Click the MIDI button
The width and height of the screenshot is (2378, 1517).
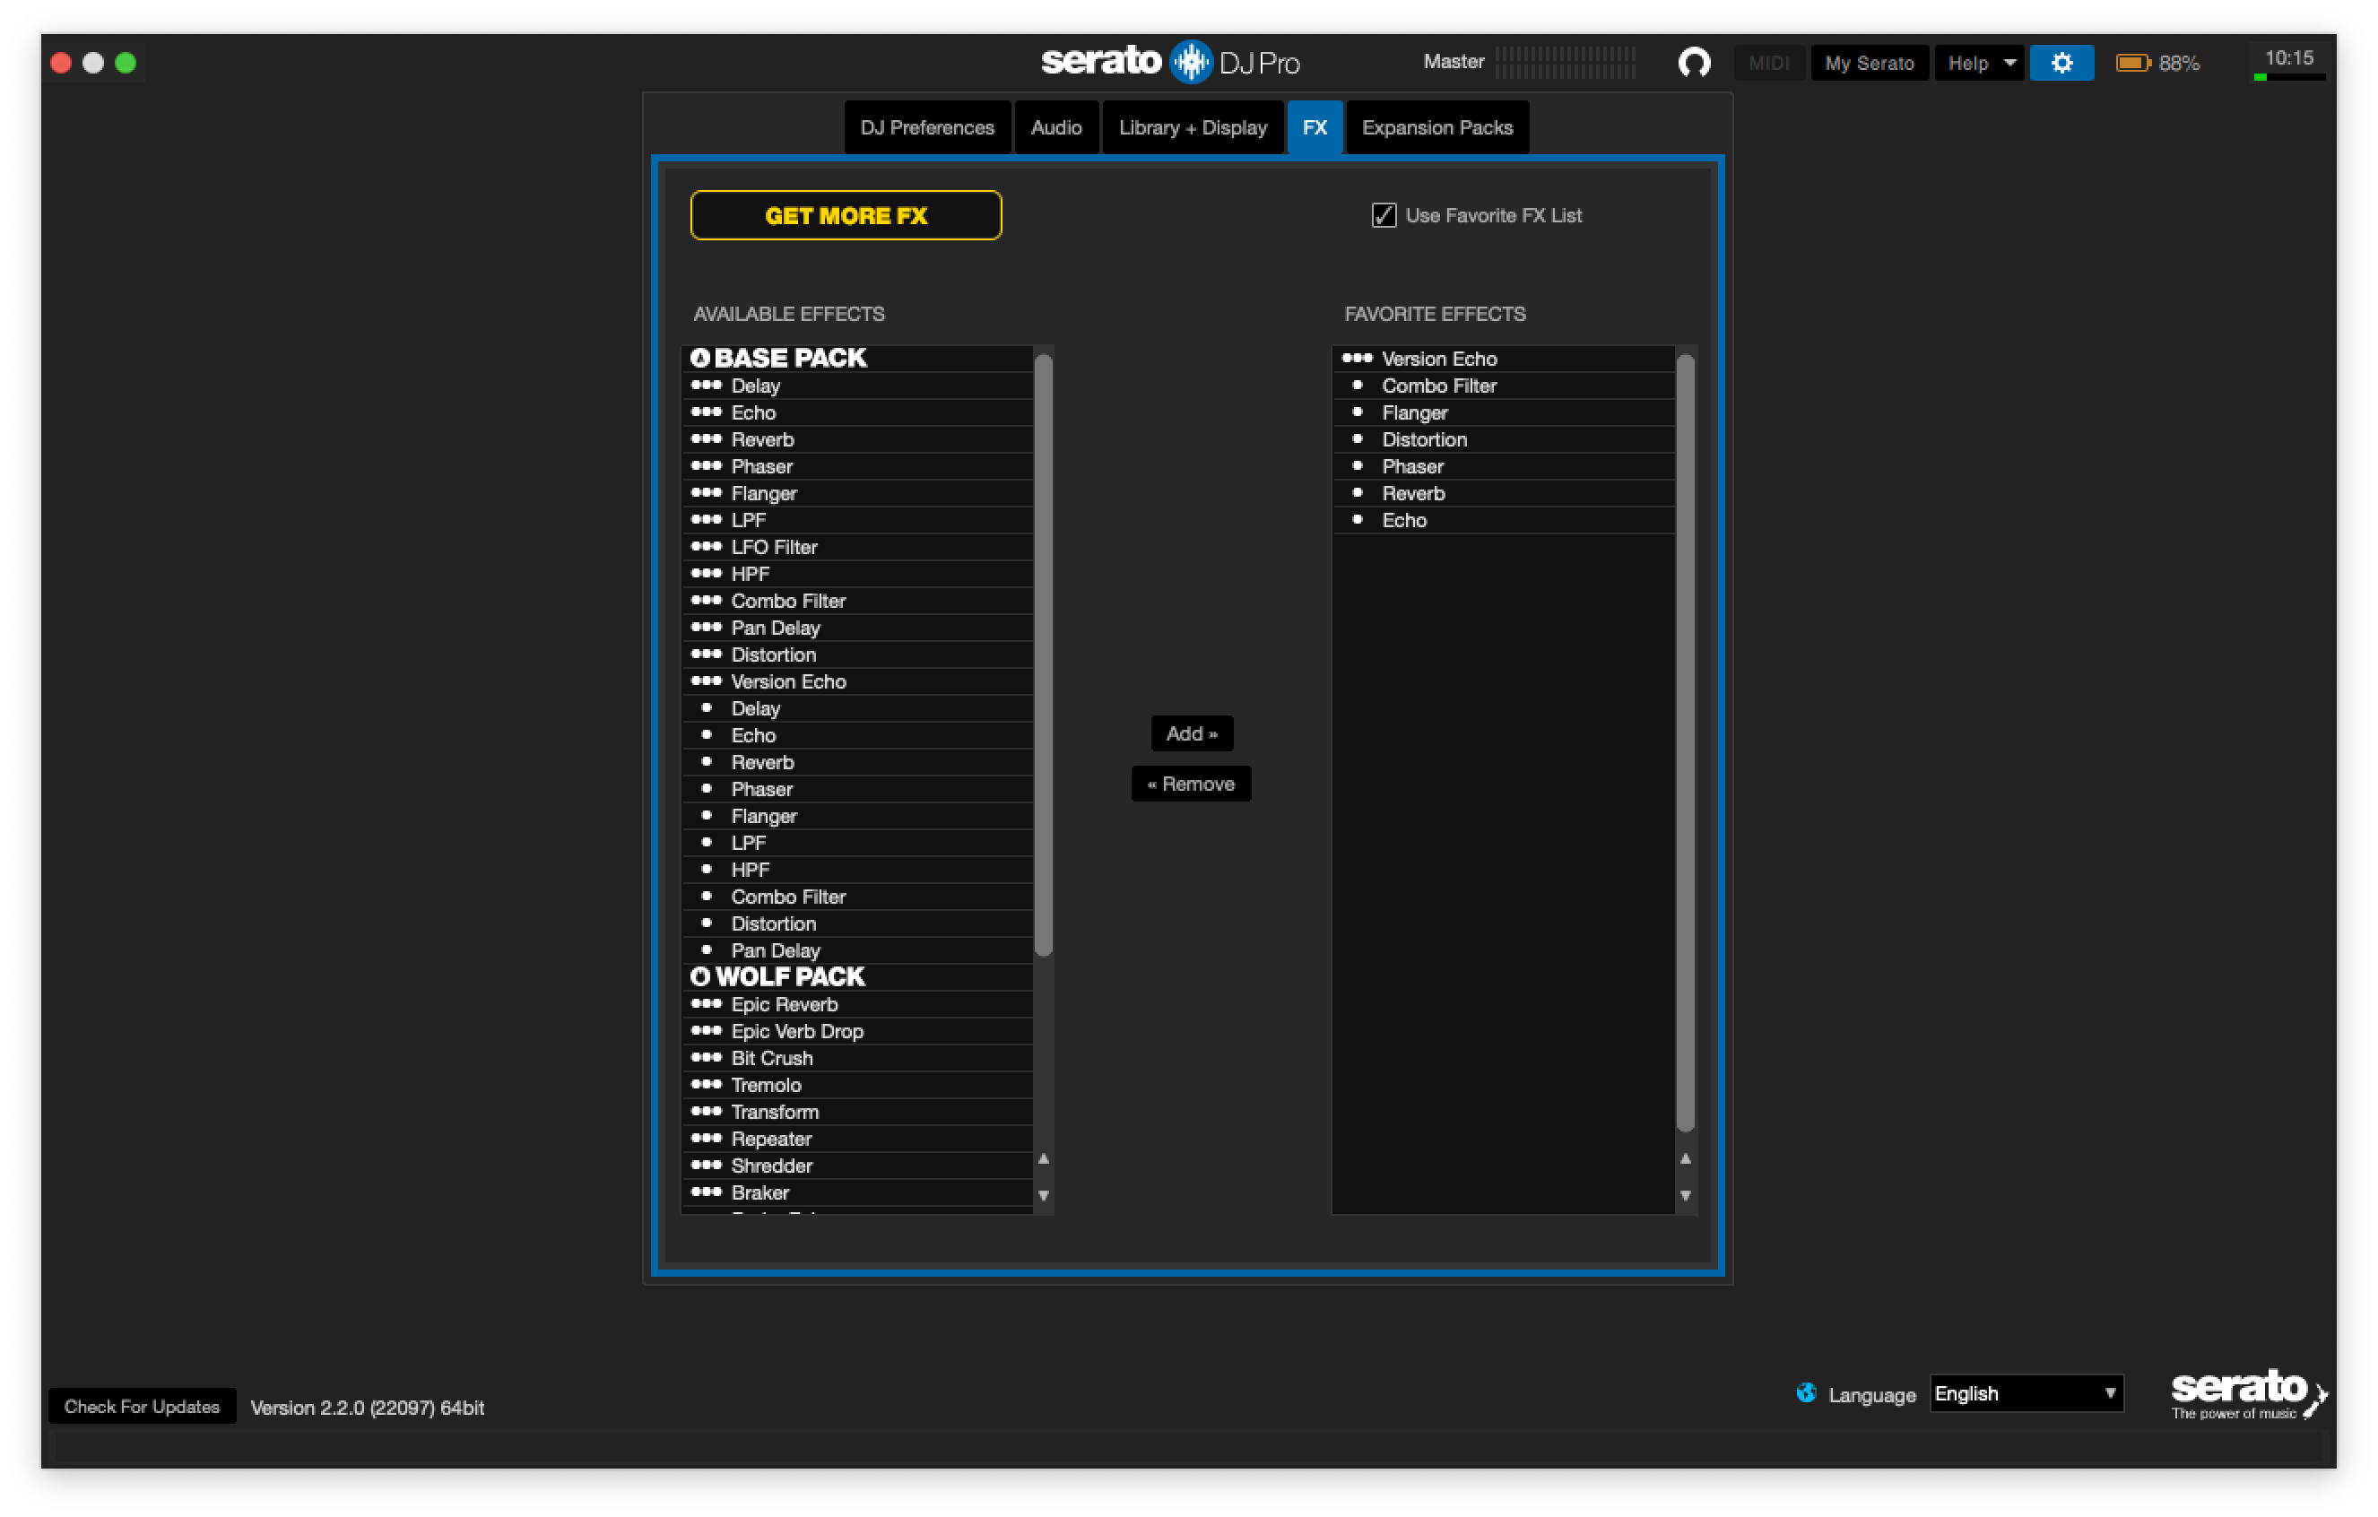coord(1768,63)
